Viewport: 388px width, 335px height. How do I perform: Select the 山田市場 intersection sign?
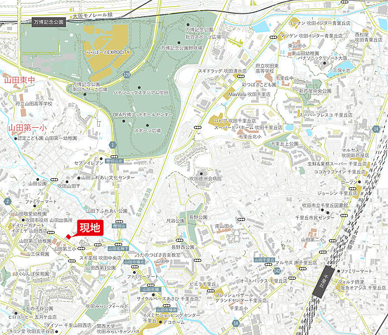(167, 291)
